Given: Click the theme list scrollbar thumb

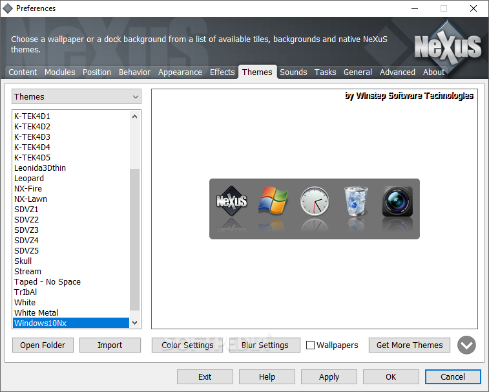Looking at the screenshot, I should [135, 239].
